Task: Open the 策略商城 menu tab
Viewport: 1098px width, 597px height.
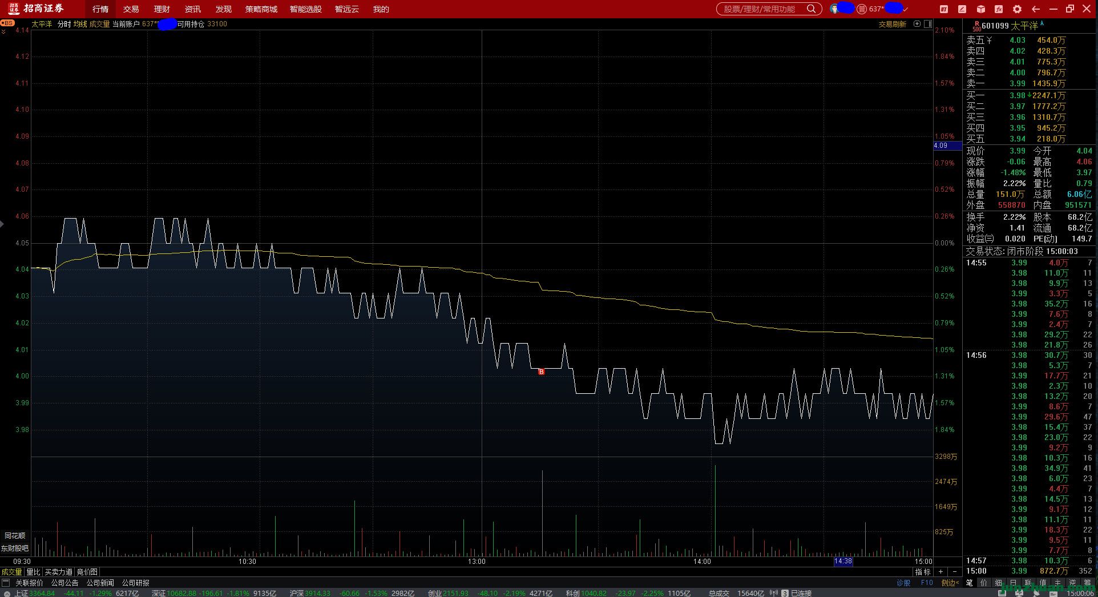Action: coord(261,9)
